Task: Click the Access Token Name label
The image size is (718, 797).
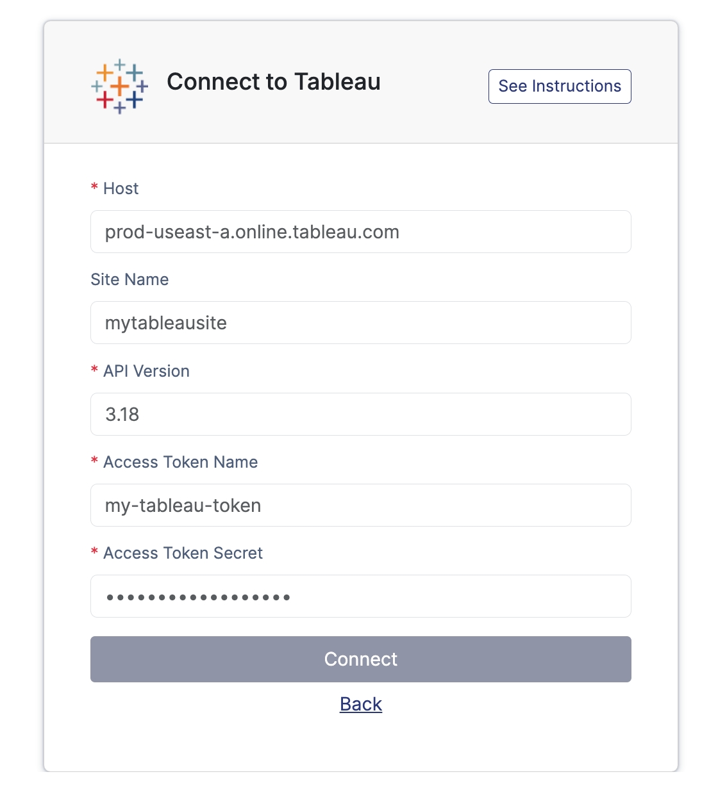Action: 180,462
